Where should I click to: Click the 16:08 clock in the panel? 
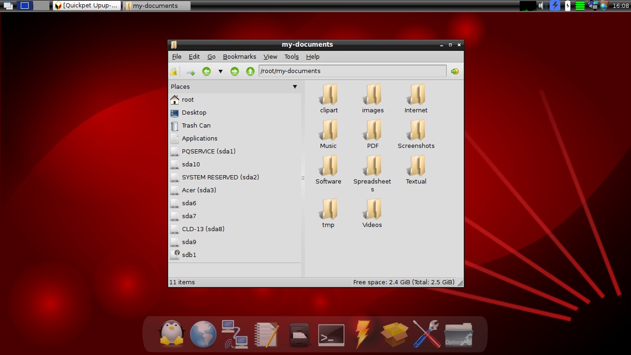coord(620,6)
